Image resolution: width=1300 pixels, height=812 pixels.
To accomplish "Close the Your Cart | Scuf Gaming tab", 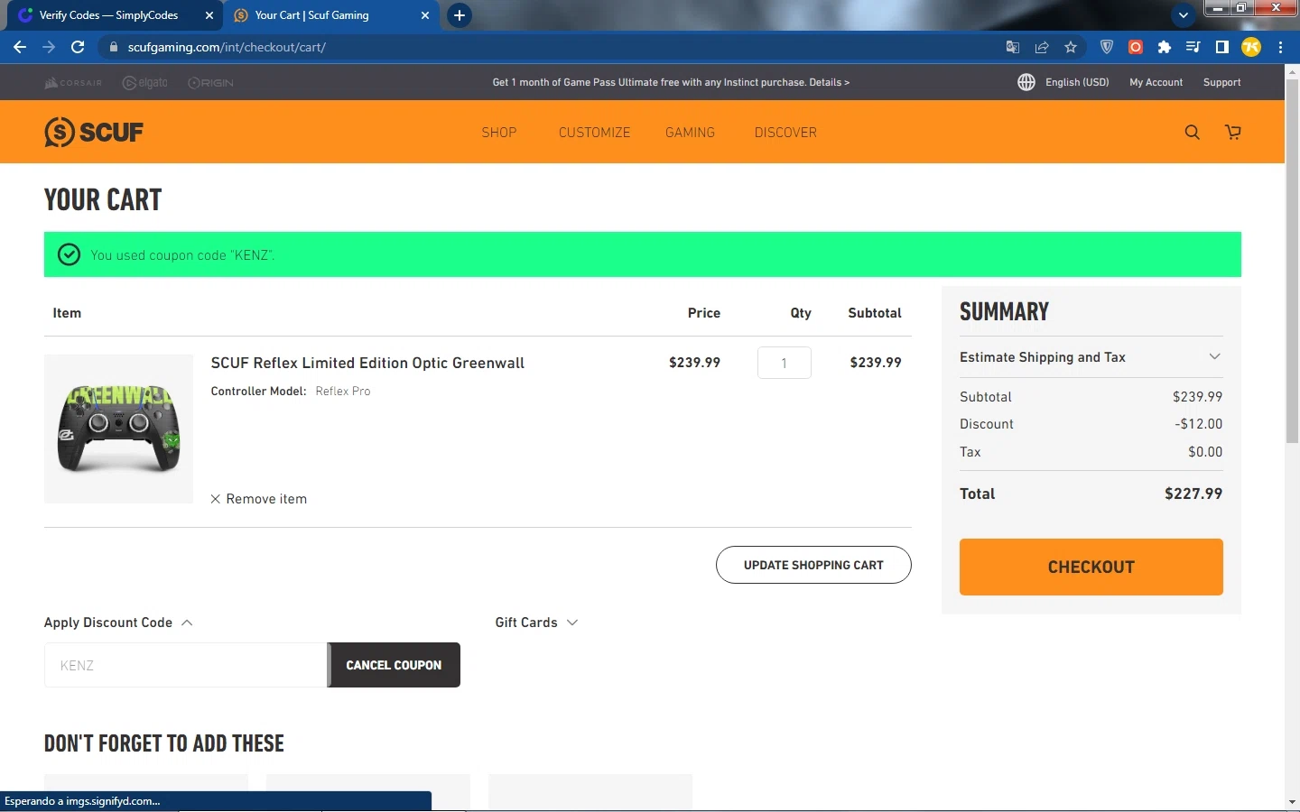I will click(x=425, y=15).
